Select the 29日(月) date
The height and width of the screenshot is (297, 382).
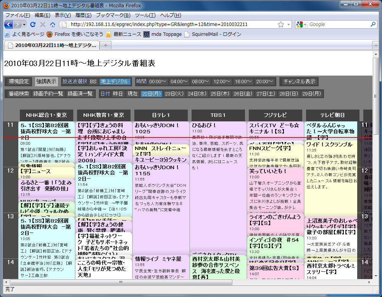(x=312, y=94)
